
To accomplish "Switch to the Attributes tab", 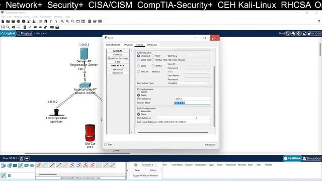I will click(152, 45).
